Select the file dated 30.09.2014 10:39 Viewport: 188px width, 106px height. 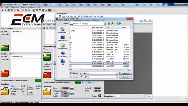(x=100, y=66)
